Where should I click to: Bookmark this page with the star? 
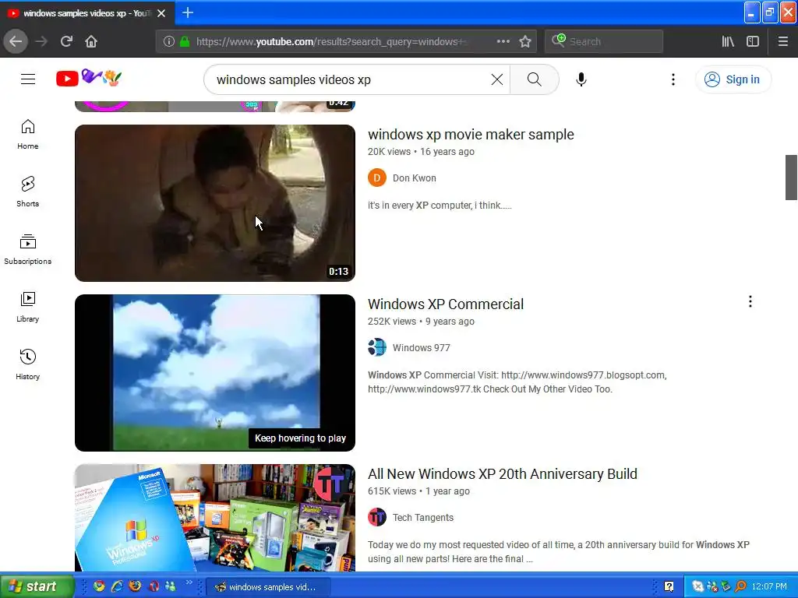coord(525,41)
